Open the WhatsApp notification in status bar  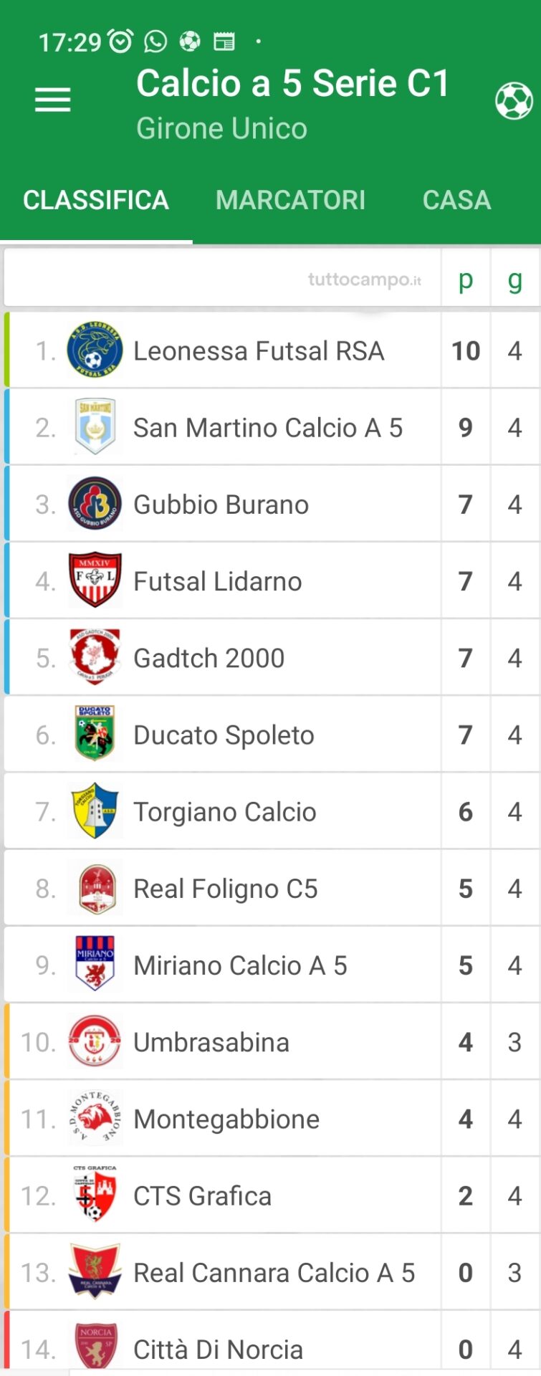pyautogui.click(x=155, y=42)
